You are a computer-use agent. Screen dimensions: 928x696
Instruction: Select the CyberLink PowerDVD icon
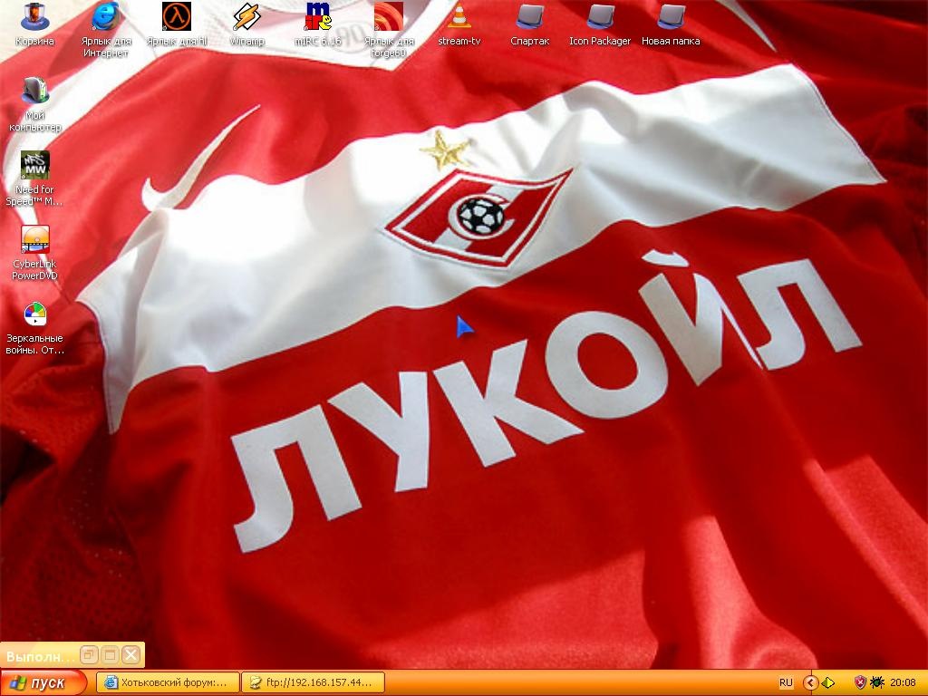click(34, 240)
